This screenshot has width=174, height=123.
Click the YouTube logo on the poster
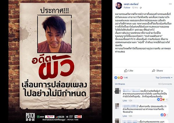(78, 117)
